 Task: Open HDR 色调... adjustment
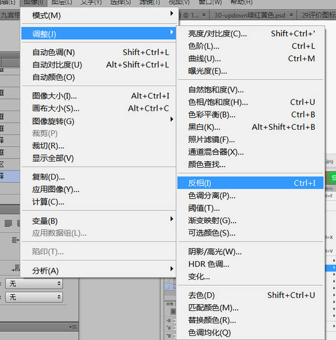point(250,264)
